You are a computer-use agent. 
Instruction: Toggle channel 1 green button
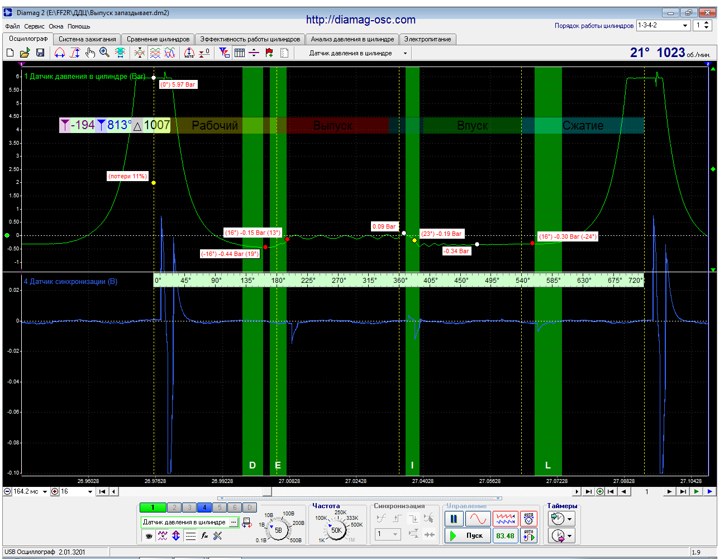[153, 508]
